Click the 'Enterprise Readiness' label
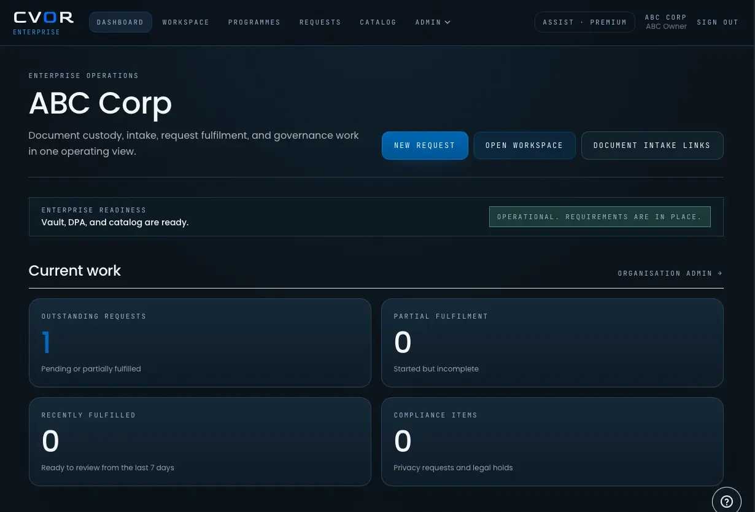The image size is (755, 512). pyautogui.click(x=94, y=210)
